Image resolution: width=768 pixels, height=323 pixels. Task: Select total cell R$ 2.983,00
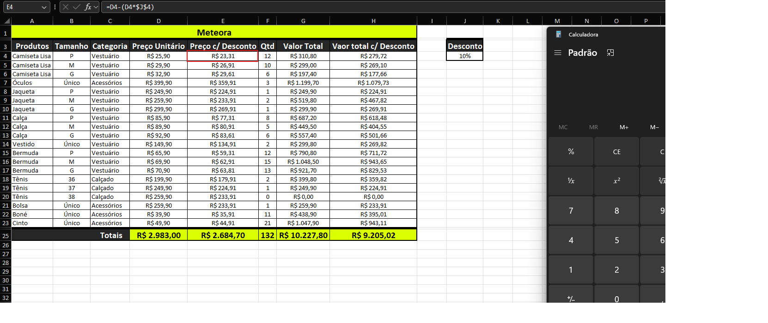[158, 235]
